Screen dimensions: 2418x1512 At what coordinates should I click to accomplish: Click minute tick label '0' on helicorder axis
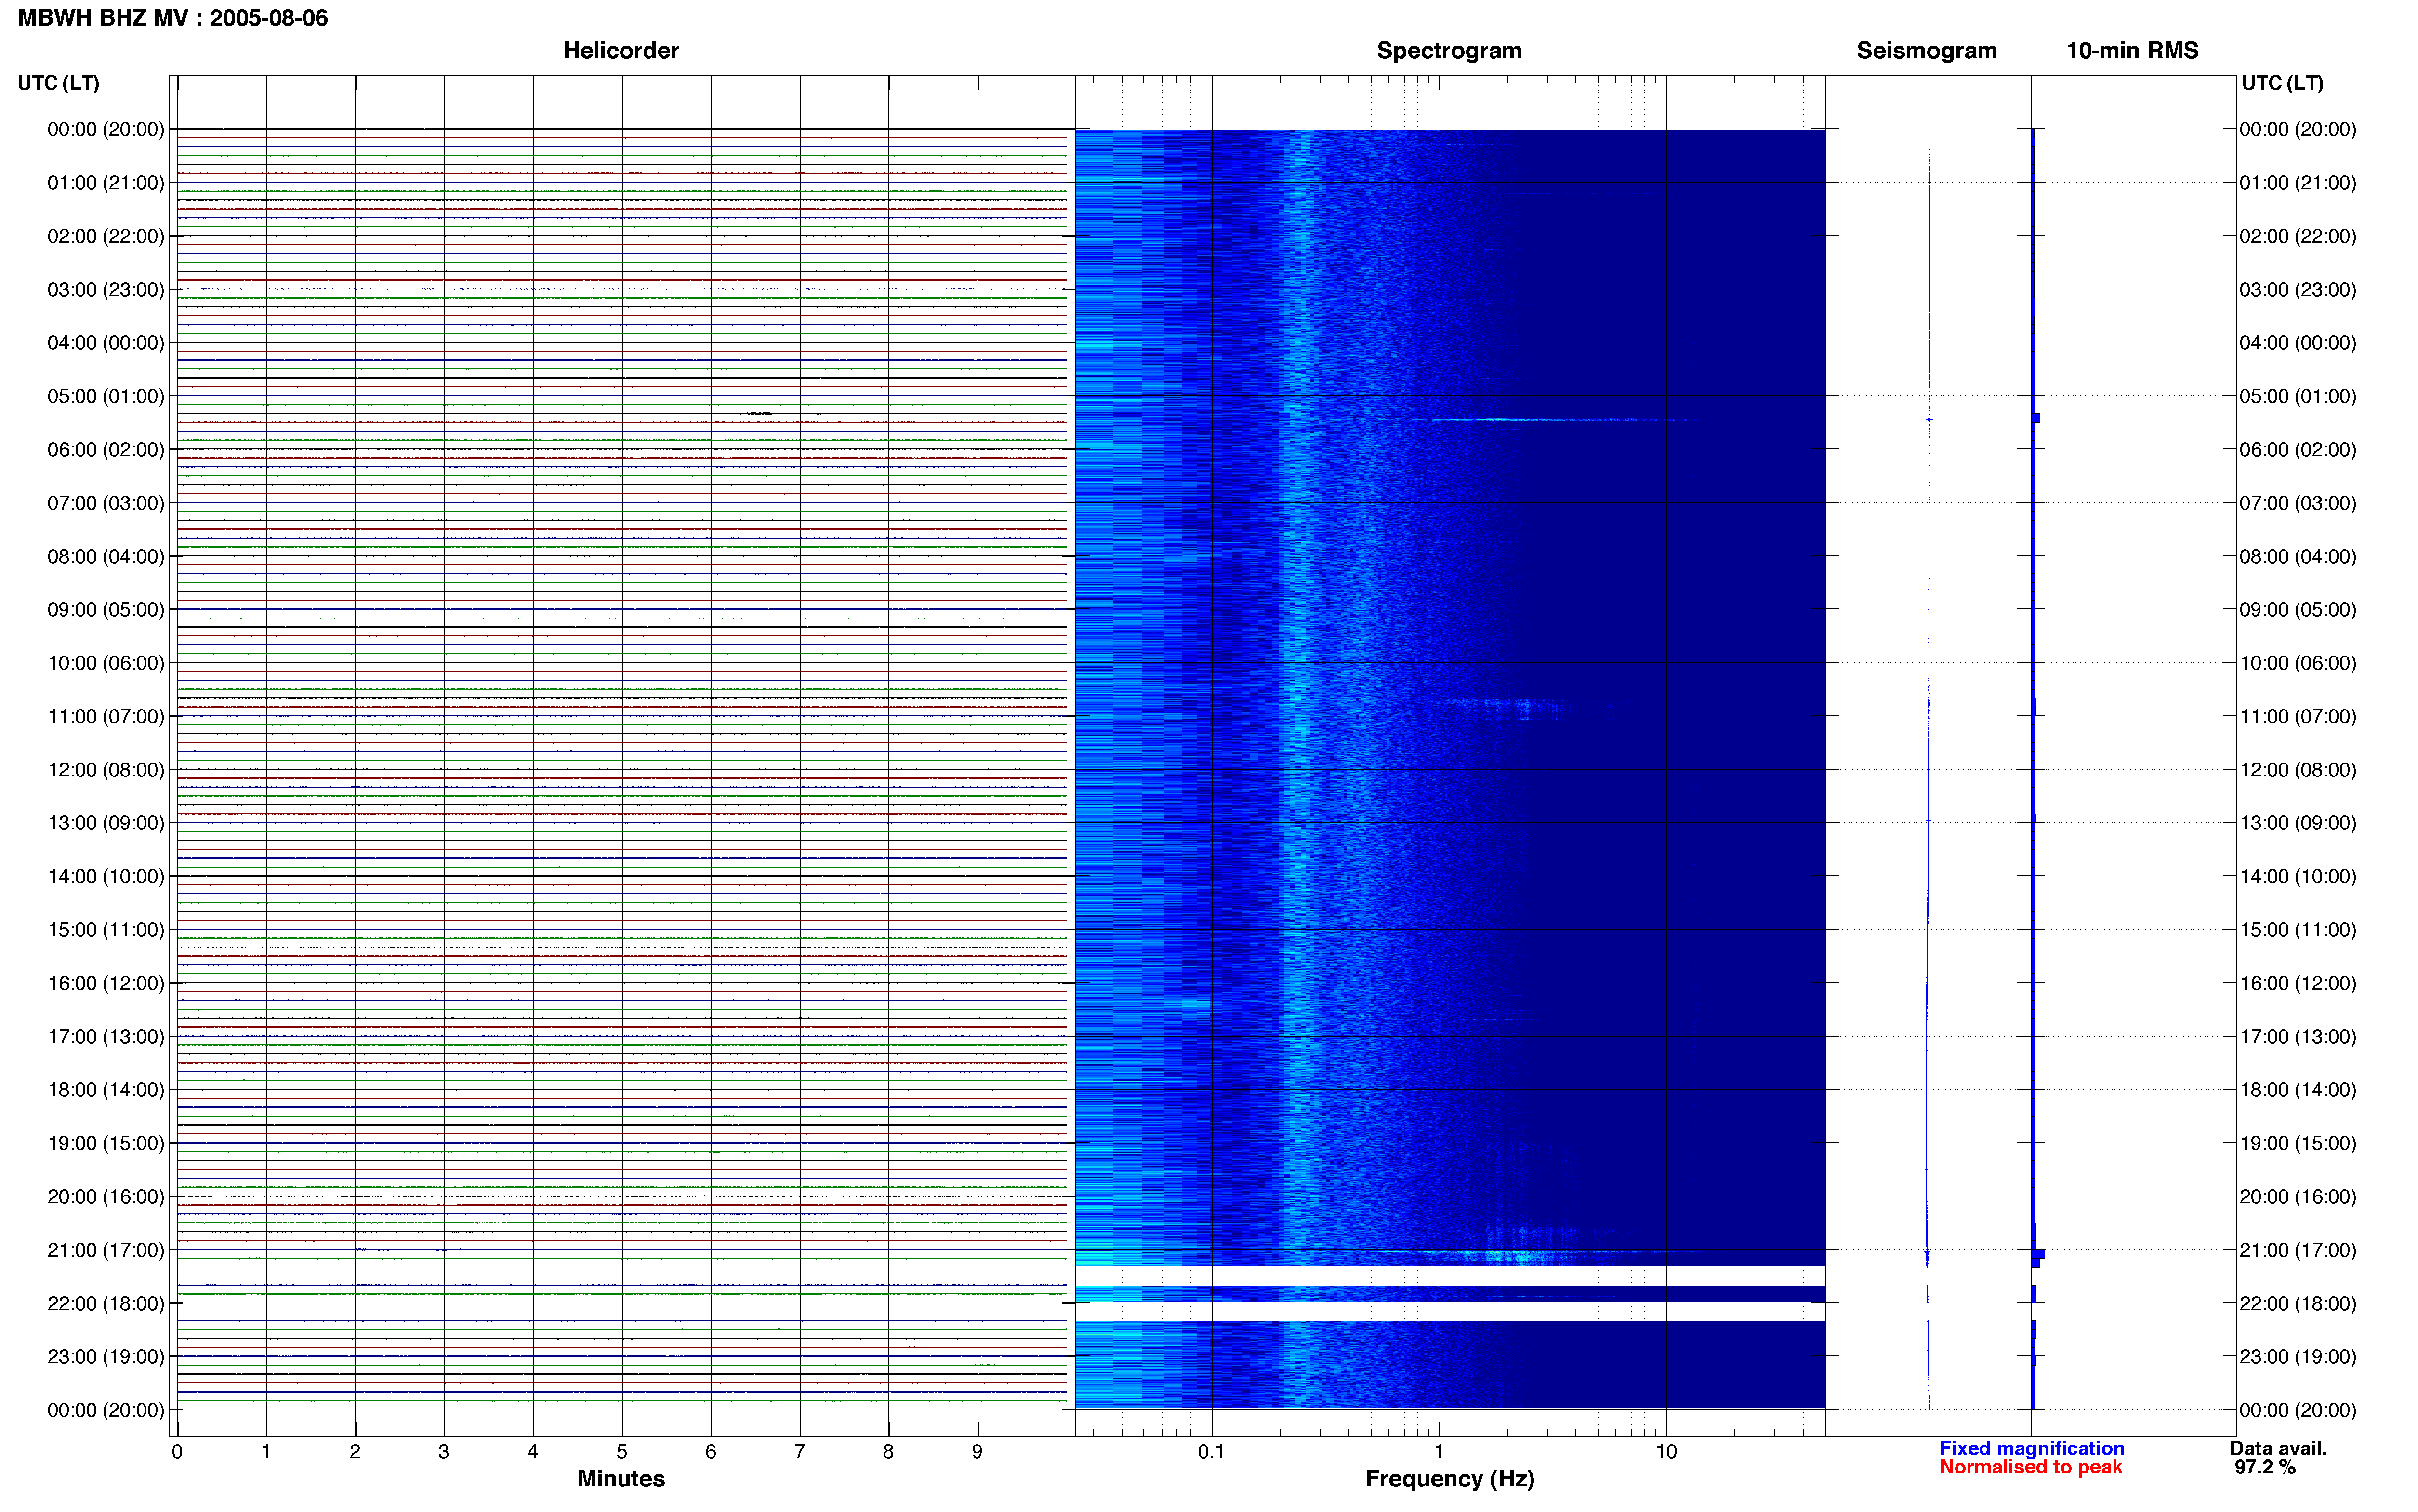click(x=177, y=1451)
